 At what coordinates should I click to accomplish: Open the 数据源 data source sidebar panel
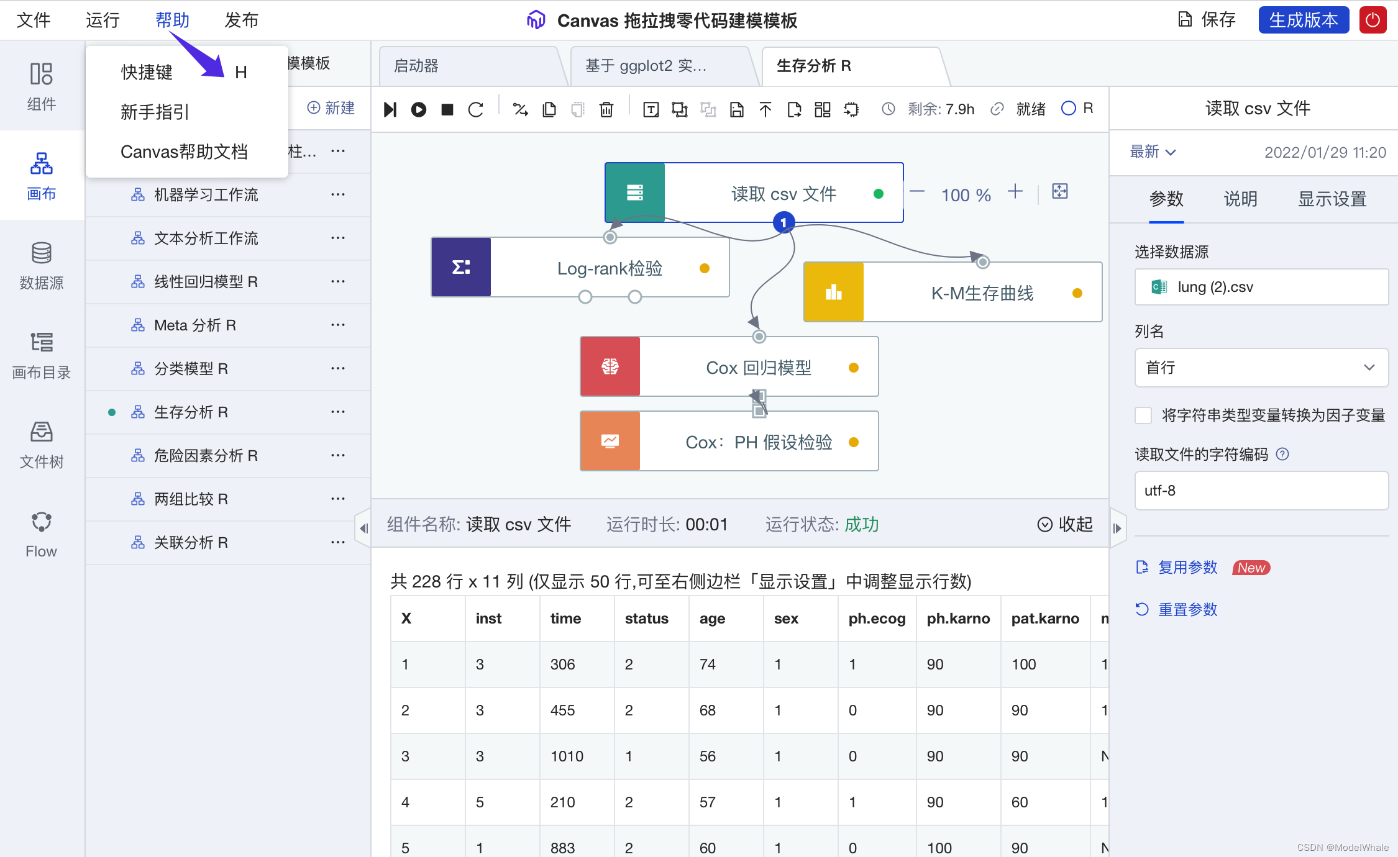click(42, 266)
